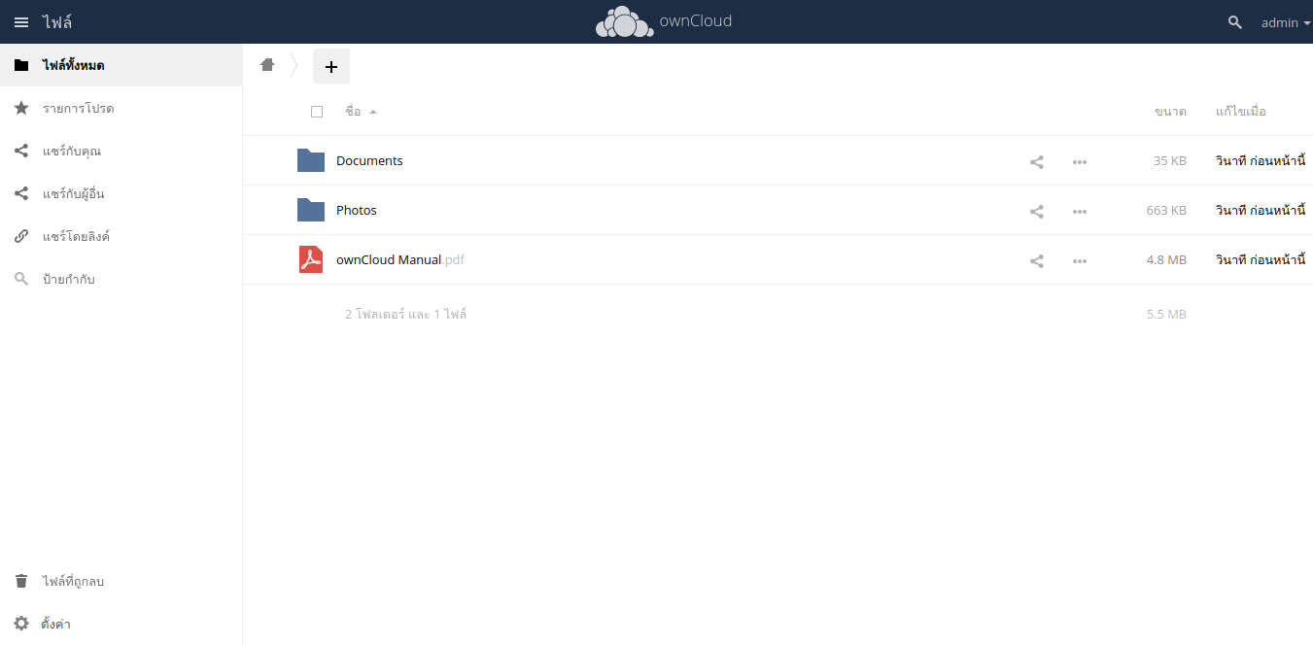The height and width of the screenshot is (645, 1313).
Task: Toggle the select-all files checkbox
Action: [x=317, y=111]
